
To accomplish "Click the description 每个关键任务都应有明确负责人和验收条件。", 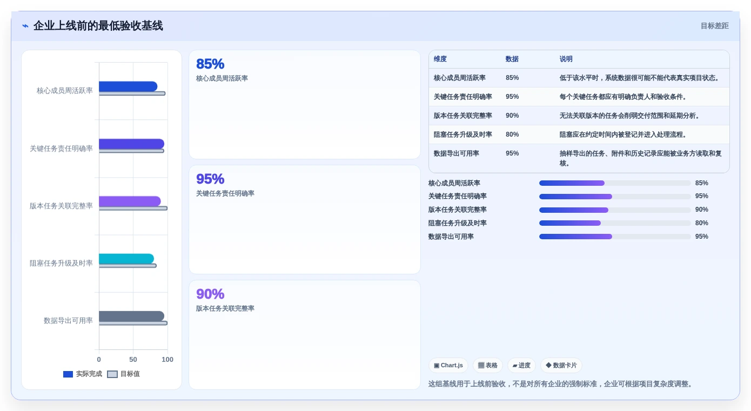I will [x=625, y=97].
